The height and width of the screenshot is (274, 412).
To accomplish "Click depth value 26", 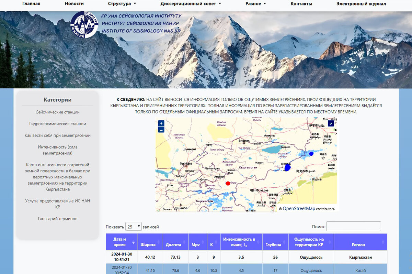I will [275, 257].
